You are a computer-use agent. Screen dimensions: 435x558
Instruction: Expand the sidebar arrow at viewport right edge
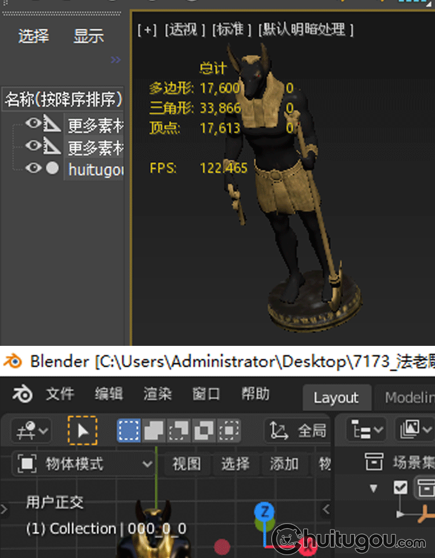pos(326,509)
